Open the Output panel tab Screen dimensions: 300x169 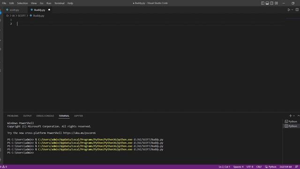pos(27,116)
